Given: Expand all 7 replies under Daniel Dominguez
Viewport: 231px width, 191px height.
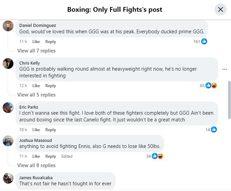Looking at the screenshot, I should [x=36, y=51].
